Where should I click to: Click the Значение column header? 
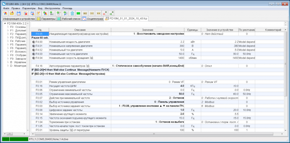coord(148,30)
